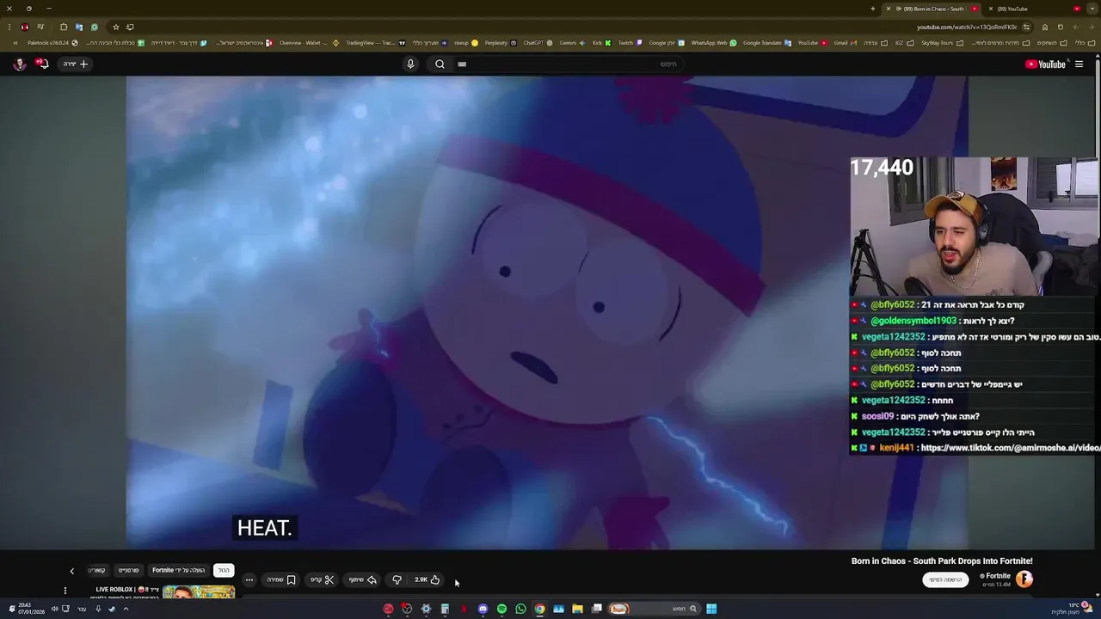Open the Grammarly extension icon
Viewport: 1101px width, 619px height.
(95, 27)
